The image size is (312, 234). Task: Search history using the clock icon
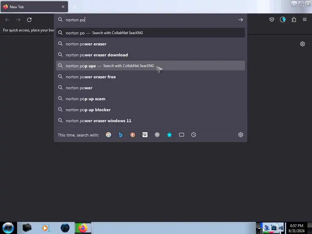(193, 135)
